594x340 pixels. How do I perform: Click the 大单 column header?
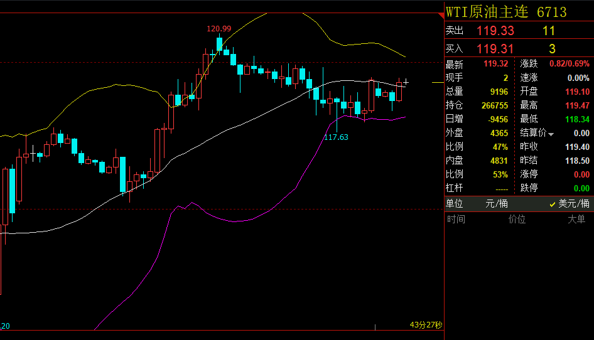(x=576, y=219)
